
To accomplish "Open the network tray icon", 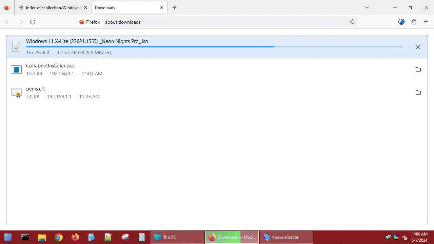I will (388, 237).
